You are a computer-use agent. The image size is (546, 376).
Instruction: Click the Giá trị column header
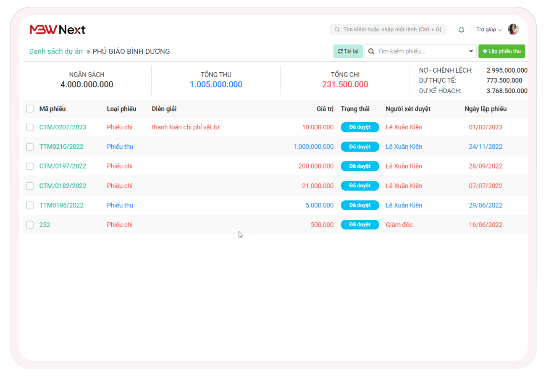click(325, 109)
